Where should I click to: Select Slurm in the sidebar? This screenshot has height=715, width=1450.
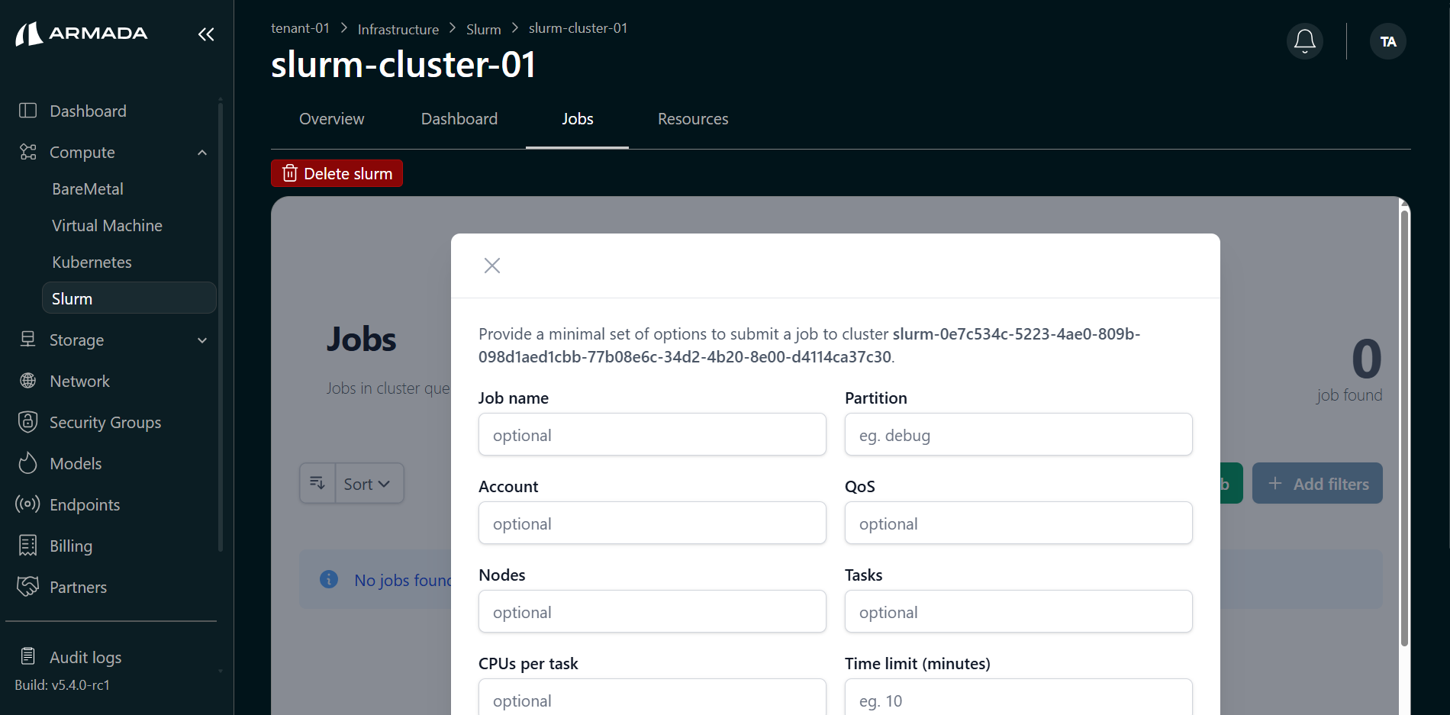129,298
